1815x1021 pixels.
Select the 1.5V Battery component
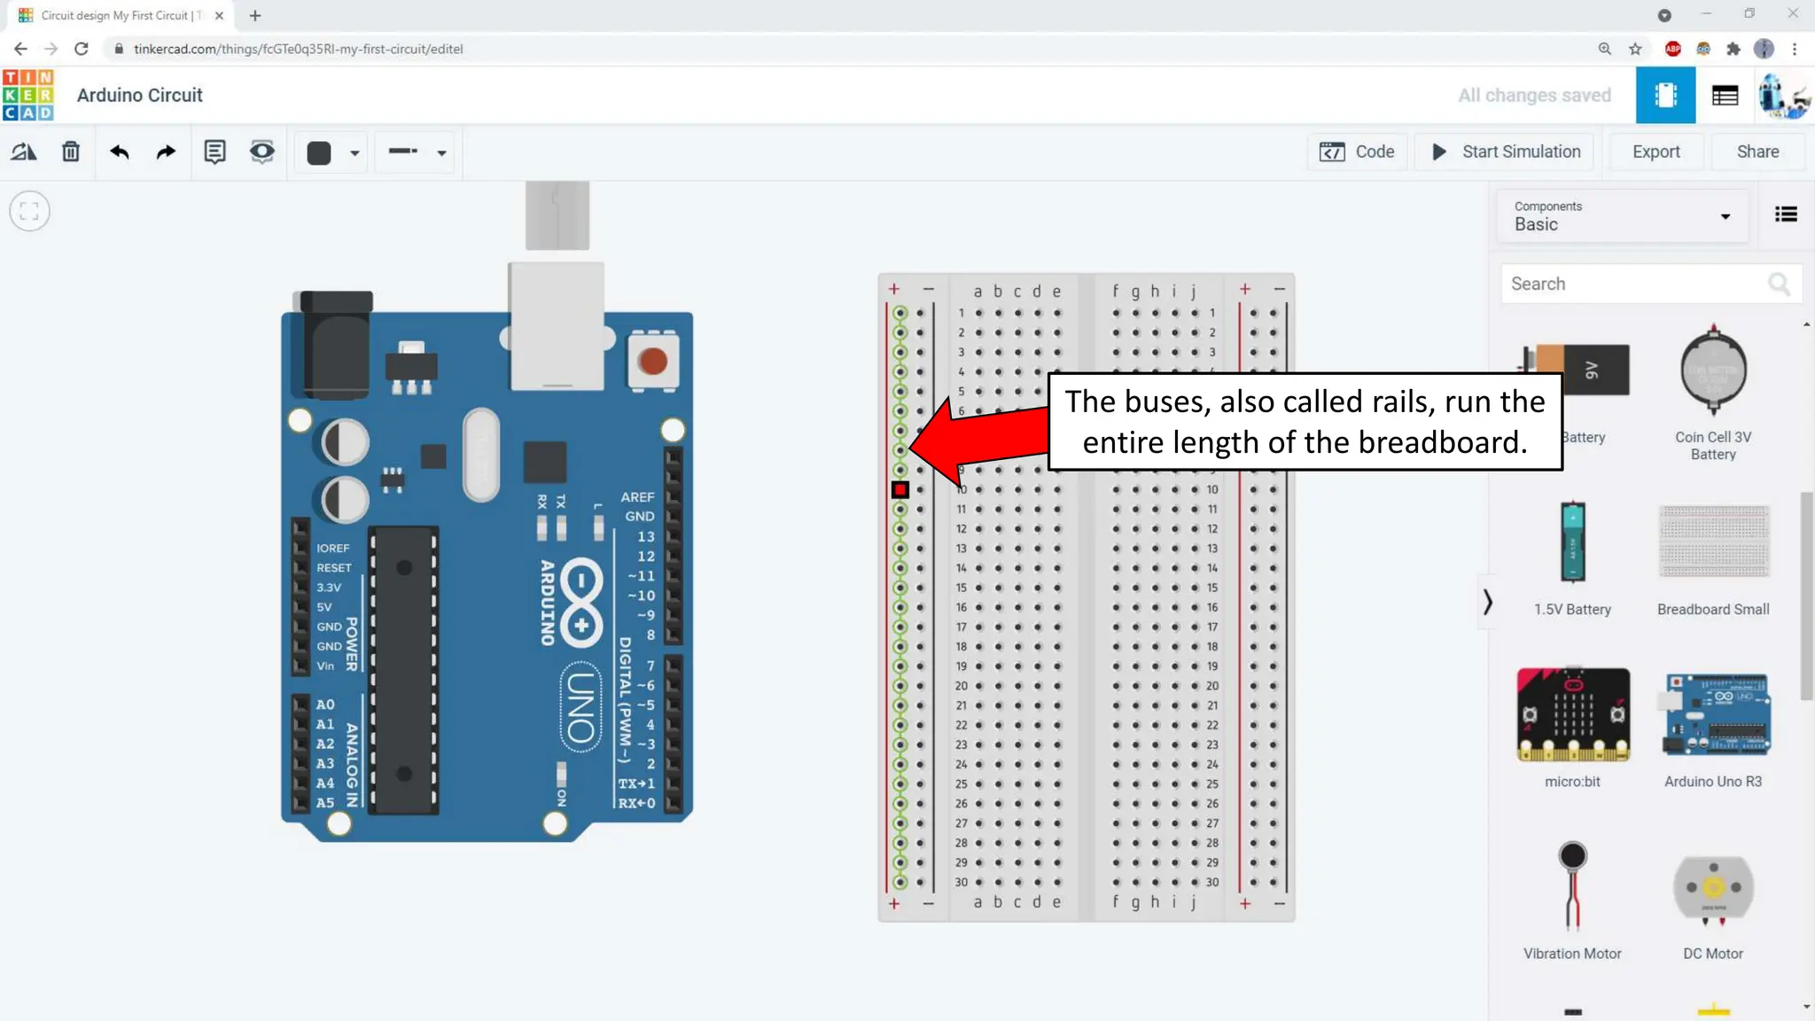1572,558
